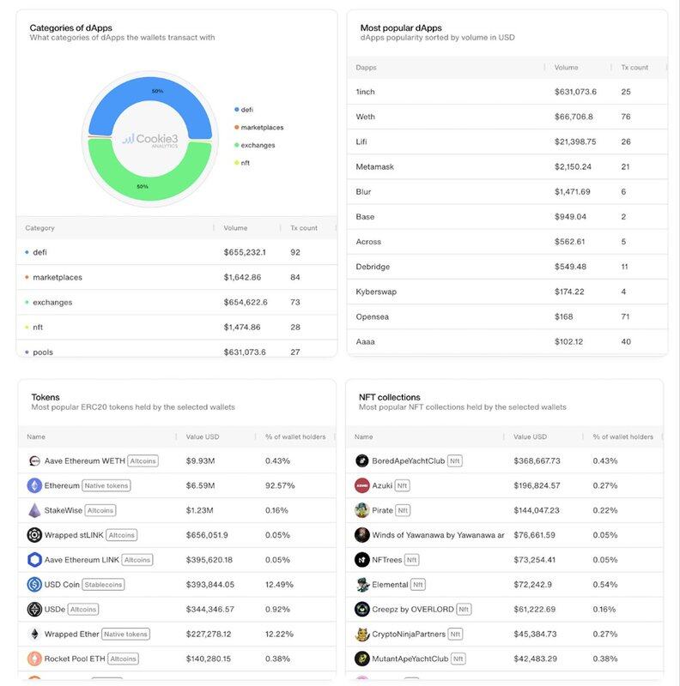Sort Tokens table by Name header
680x686 pixels.
[36, 436]
